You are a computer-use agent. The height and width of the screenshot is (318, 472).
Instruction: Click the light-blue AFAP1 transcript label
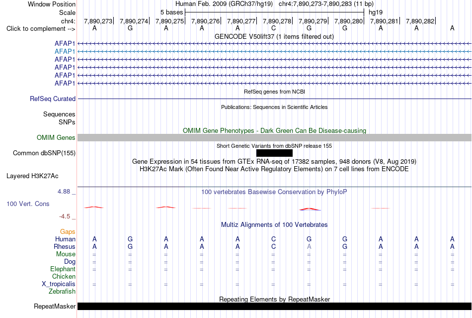pyautogui.click(x=65, y=52)
